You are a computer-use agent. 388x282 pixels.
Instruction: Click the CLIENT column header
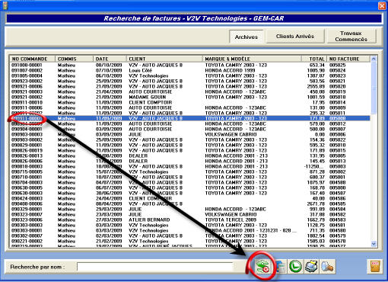[164, 59]
